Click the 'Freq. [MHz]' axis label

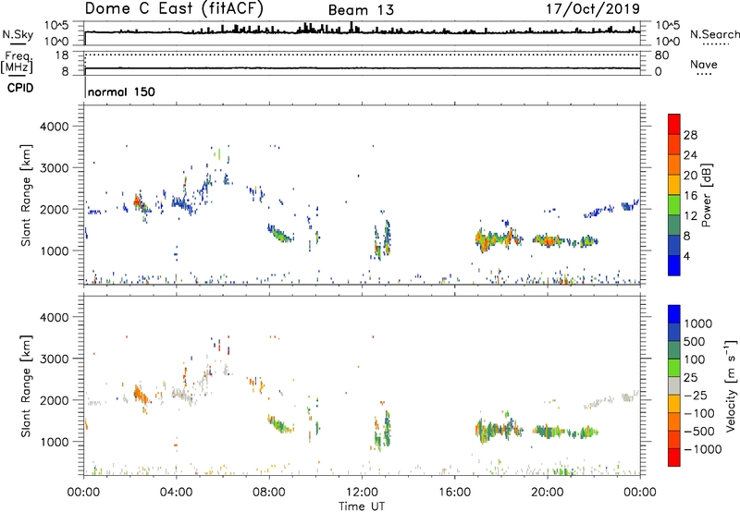[x=17, y=62]
